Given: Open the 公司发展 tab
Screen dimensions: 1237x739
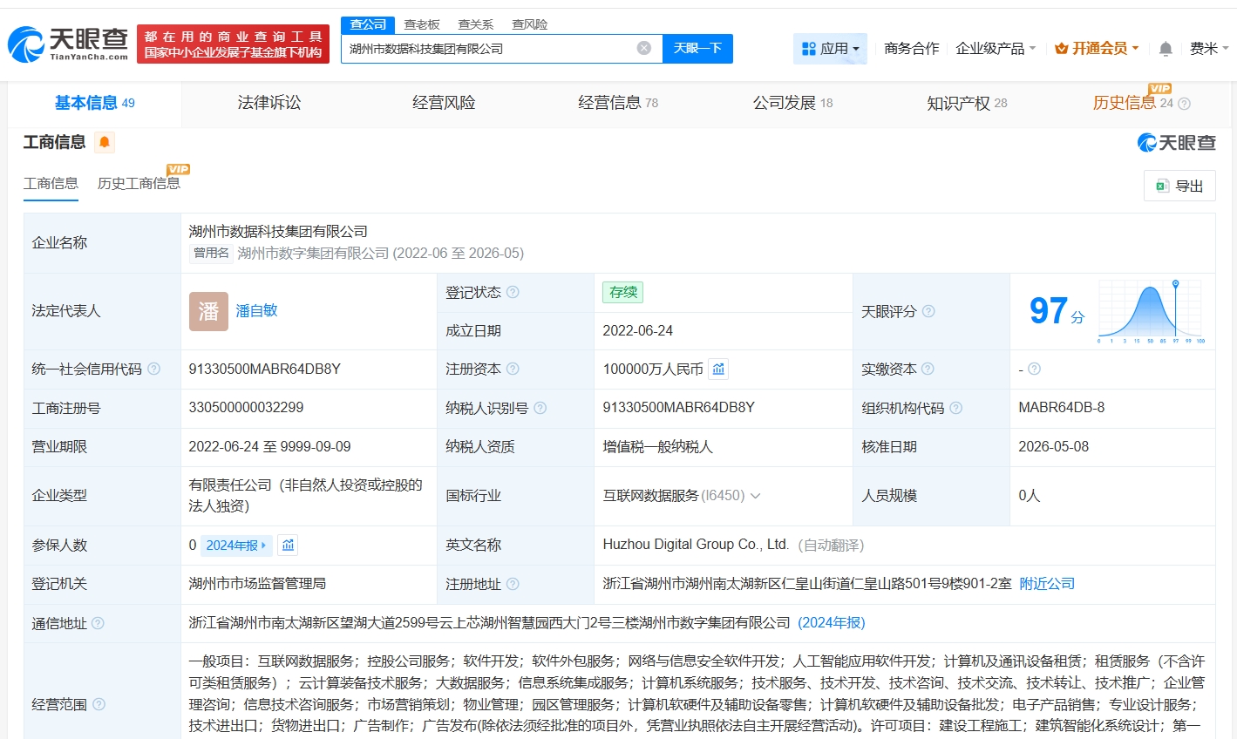Looking at the screenshot, I should (x=792, y=103).
